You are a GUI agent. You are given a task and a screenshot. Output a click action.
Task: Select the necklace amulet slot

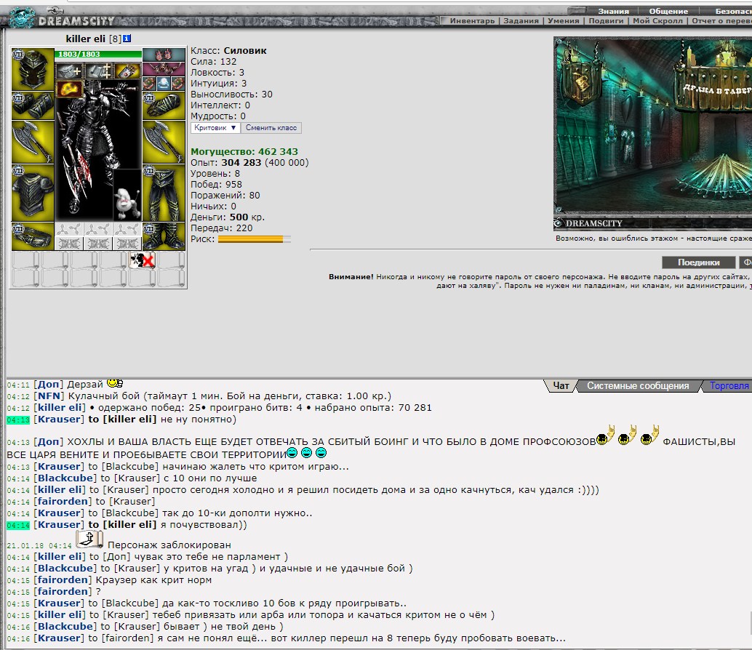point(164,69)
